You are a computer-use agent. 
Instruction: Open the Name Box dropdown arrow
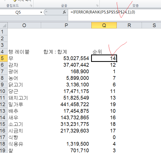41,12
